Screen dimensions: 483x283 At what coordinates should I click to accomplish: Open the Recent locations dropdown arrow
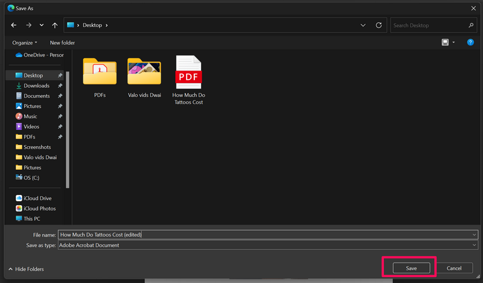coord(41,25)
